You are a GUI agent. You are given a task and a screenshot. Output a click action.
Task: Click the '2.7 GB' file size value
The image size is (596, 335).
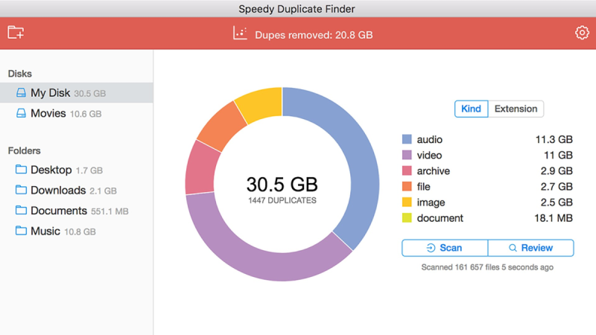(x=557, y=187)
